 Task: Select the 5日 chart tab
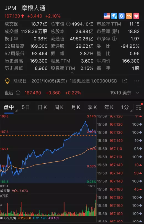[x=25, y=107]
